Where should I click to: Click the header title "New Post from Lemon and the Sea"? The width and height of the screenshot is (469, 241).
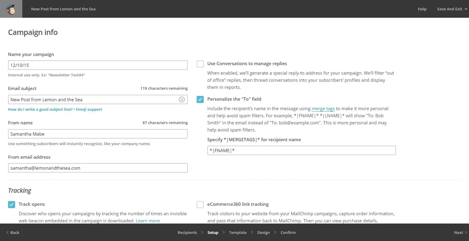pos(63,9)
